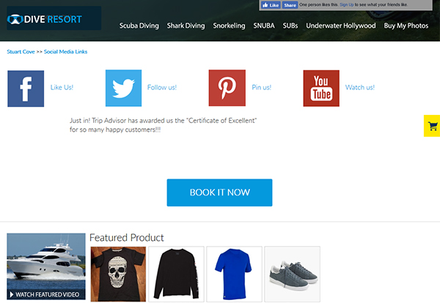Click the Facebook icon
Screen dimensions: 440x303
[x=26, y=89]
